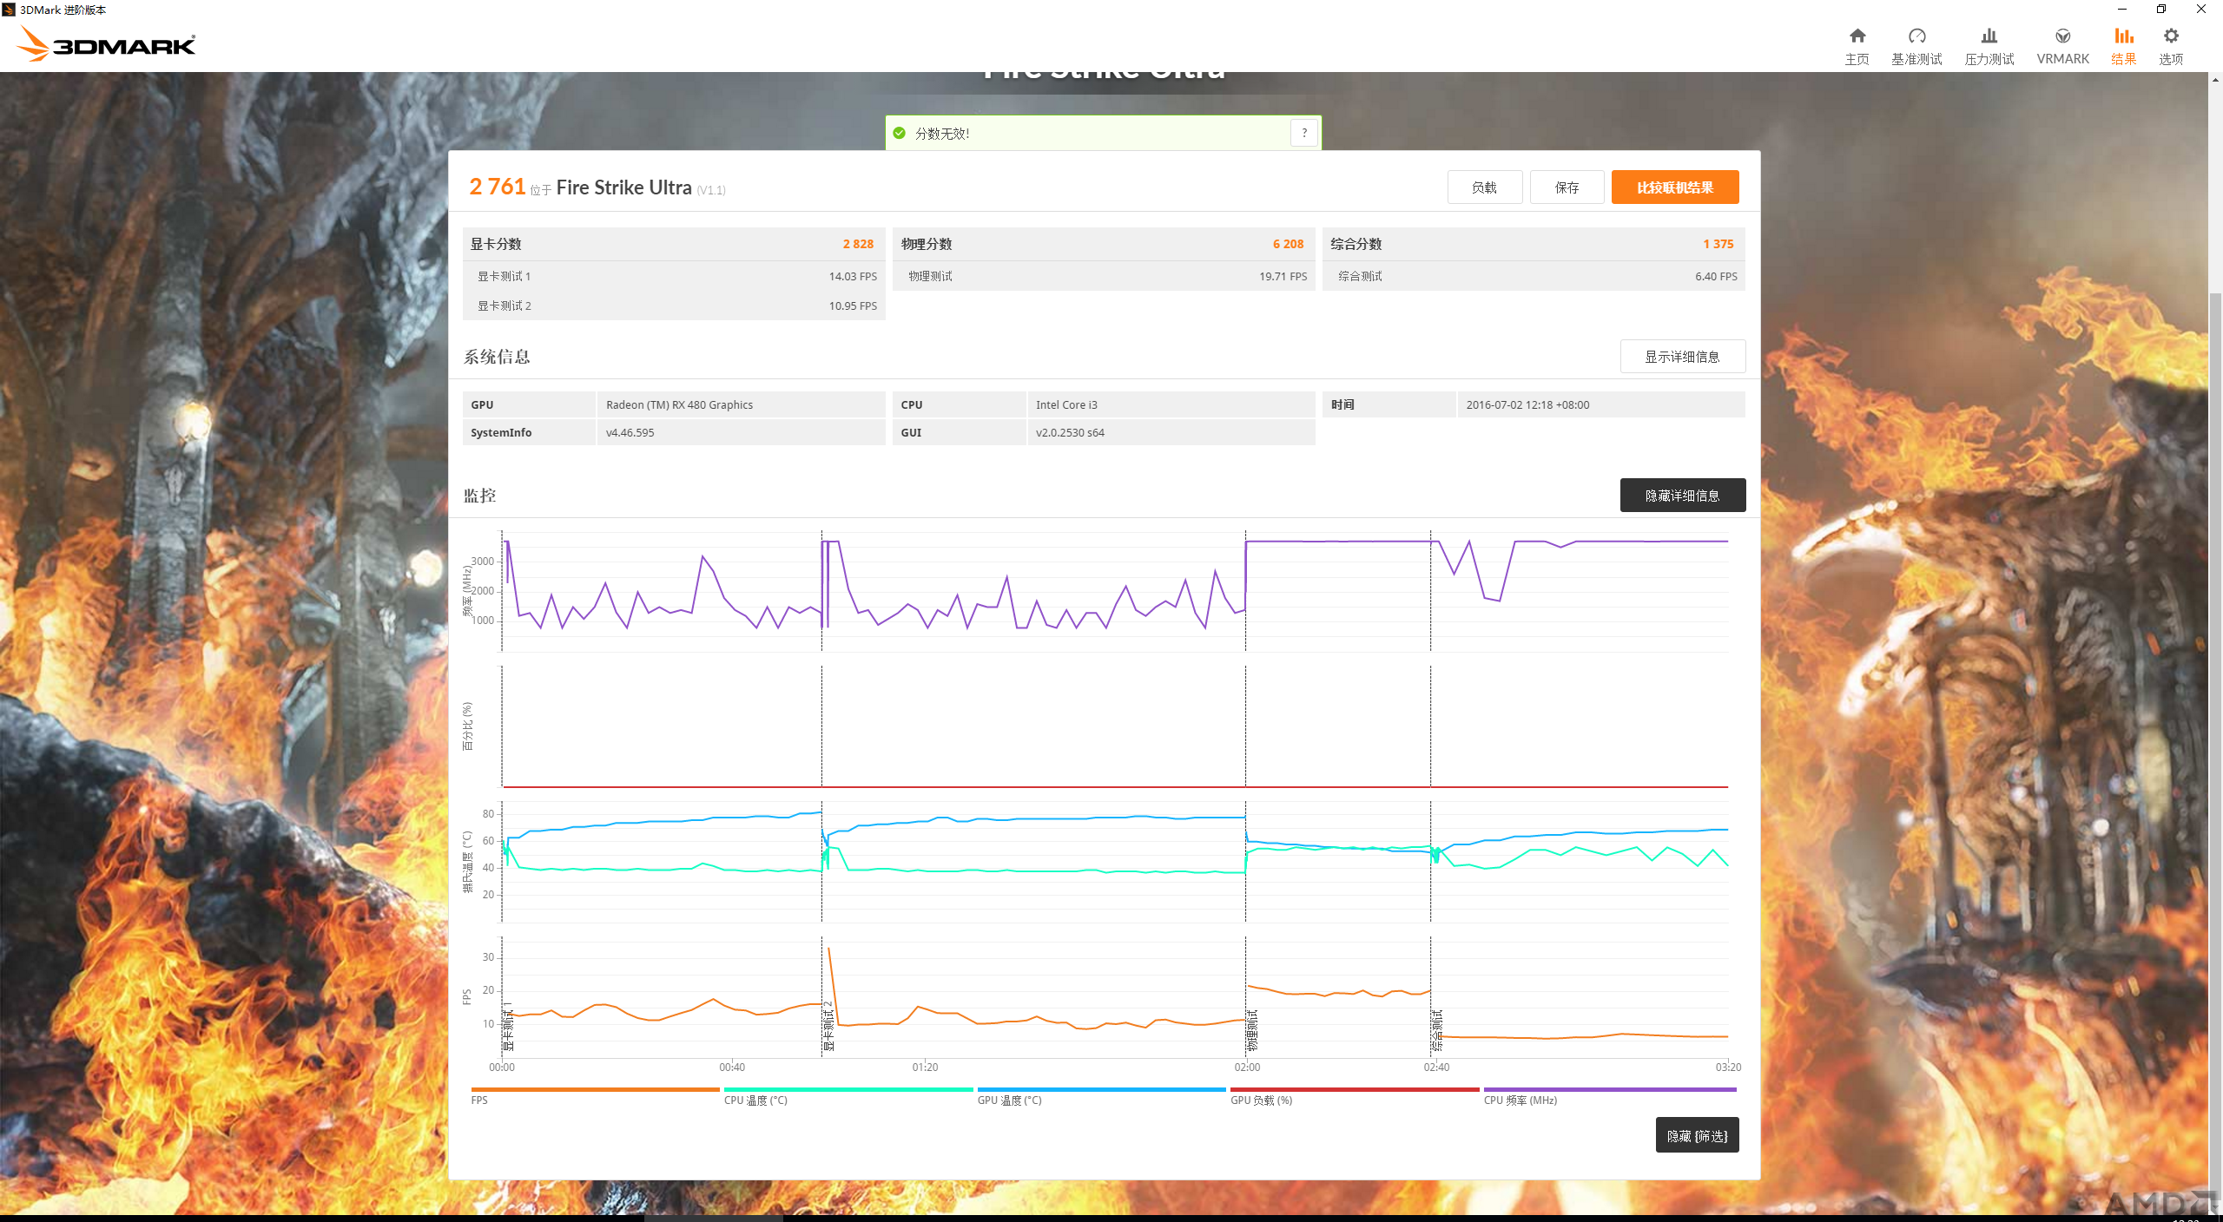Click the 分数无效! status message

(x=941, y=134)
